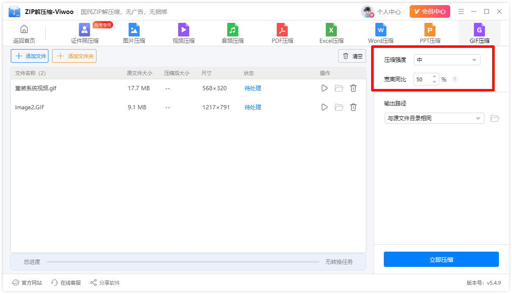Open 图片压缩 tool
Image resolution: width=512 pixels, height=294 pixels.
pyautogui.click(x=134, y=34)
